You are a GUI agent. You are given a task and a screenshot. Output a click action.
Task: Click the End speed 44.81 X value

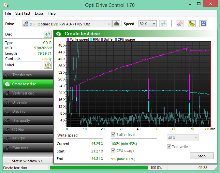[x=97, y=159]
